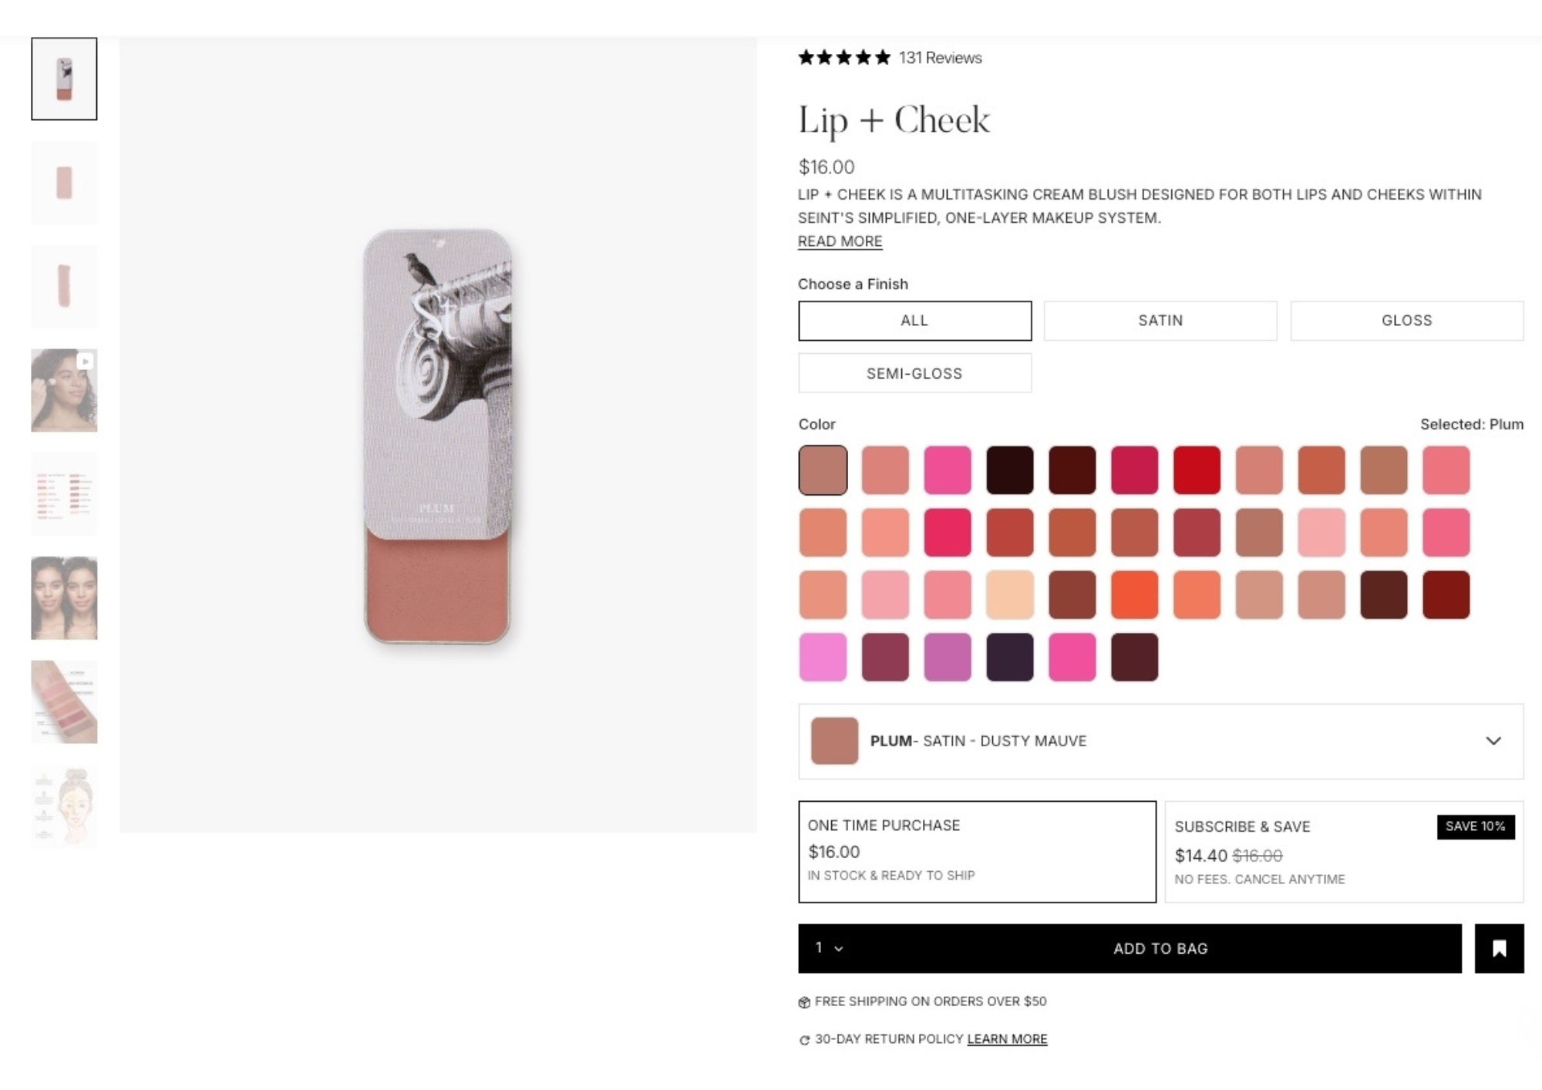Select the Subscribe & Save option

1344,852
